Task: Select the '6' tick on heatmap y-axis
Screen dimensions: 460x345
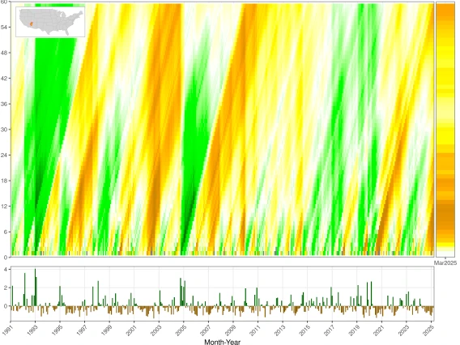Action: (6, 232)
